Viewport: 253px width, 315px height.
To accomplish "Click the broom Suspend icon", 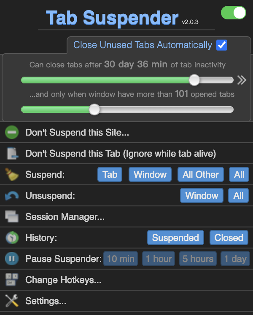I will [12, 174].
